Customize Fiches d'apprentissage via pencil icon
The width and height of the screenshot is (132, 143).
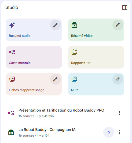pos(56,79)
